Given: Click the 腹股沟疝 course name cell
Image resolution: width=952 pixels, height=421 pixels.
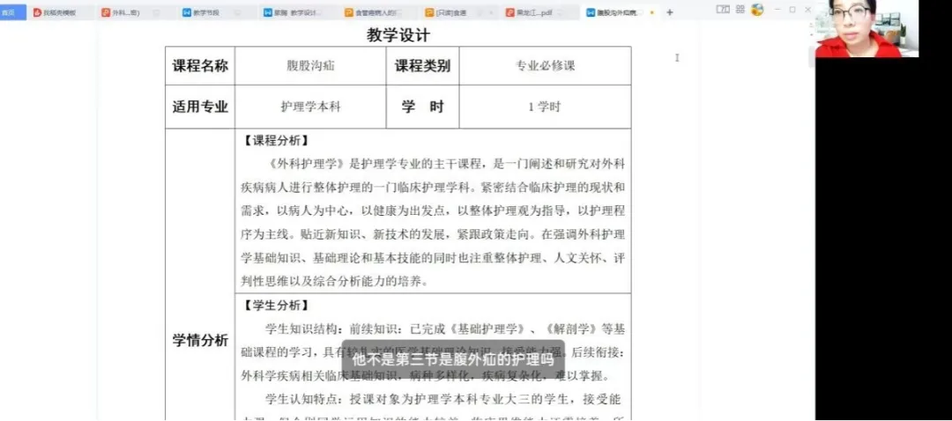Looking at the screenshot, I should [x=310, y=66].
